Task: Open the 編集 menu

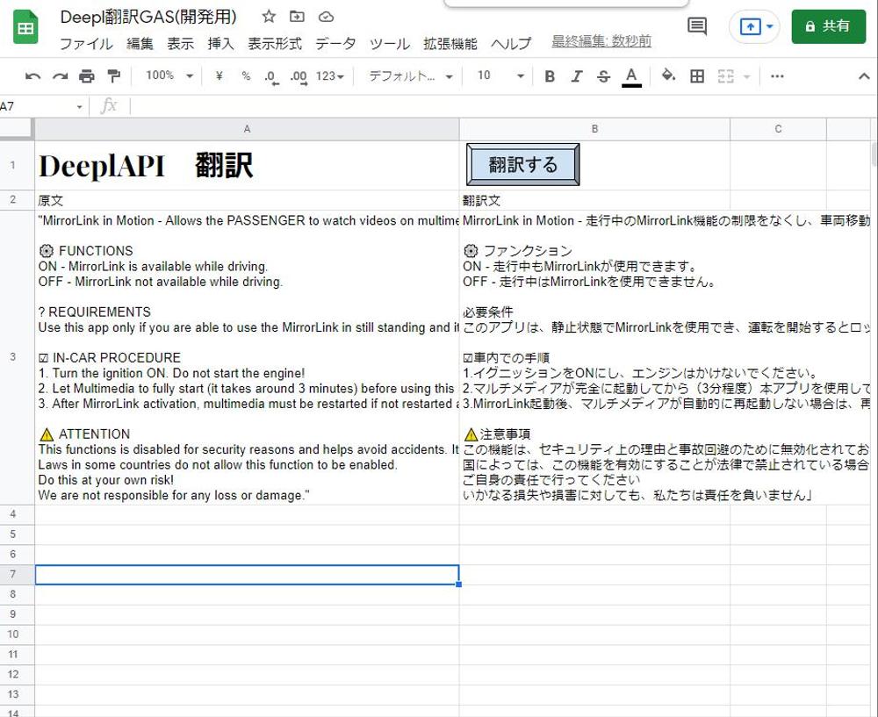Action: (140, 44)
